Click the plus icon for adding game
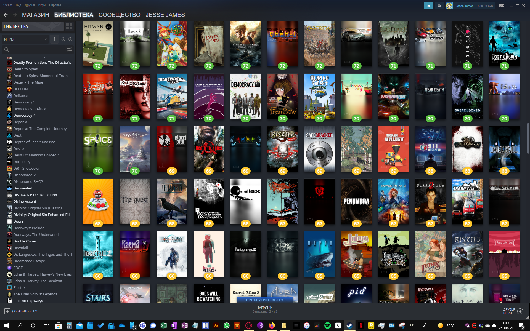530x331 pixels. (x=7, y=311)
